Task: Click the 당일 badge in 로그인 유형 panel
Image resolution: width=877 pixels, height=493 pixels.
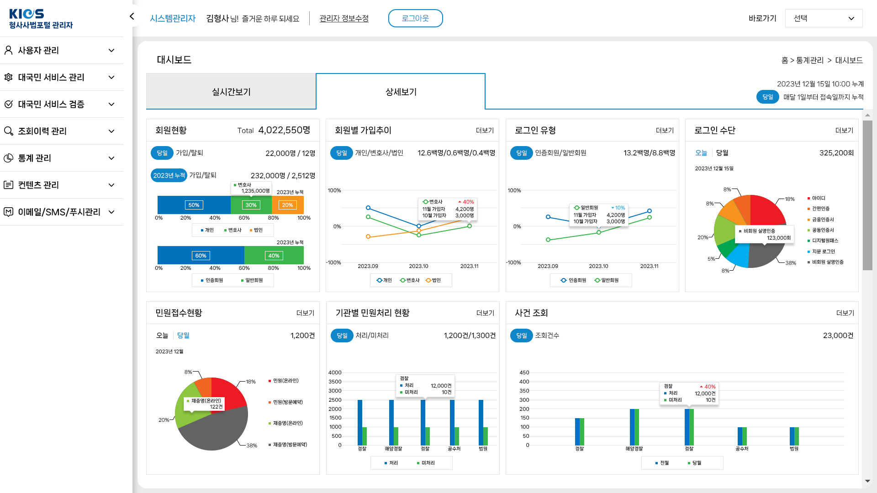Action: pyautogui.click(x=522, y=153)
